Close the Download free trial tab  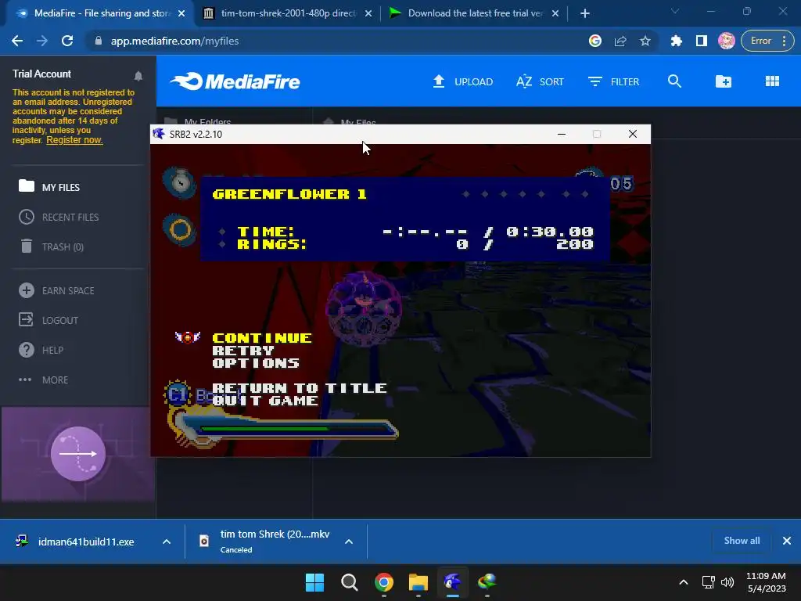[555, 13]
